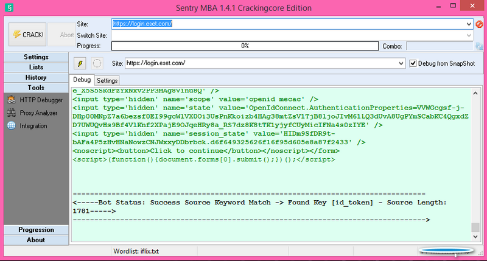Open the About sidebar section
The width and height of the screenshot is (487, 261).
pyautogui.click(x=36, y=240)
